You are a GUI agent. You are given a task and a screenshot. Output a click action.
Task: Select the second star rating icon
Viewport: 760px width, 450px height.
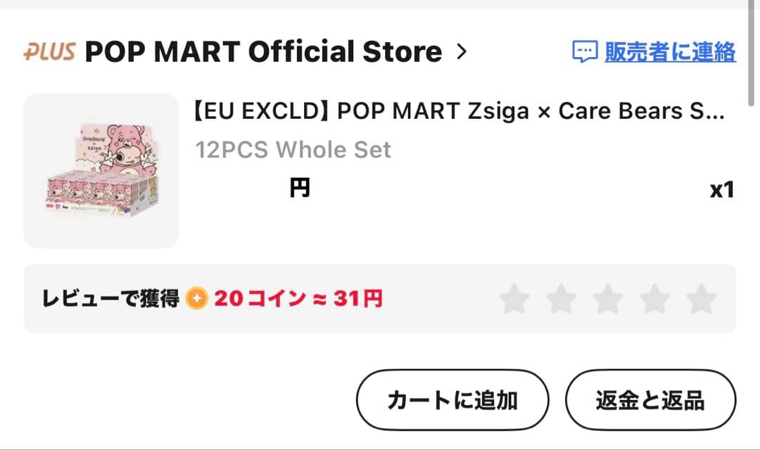(x=560, y=299)
